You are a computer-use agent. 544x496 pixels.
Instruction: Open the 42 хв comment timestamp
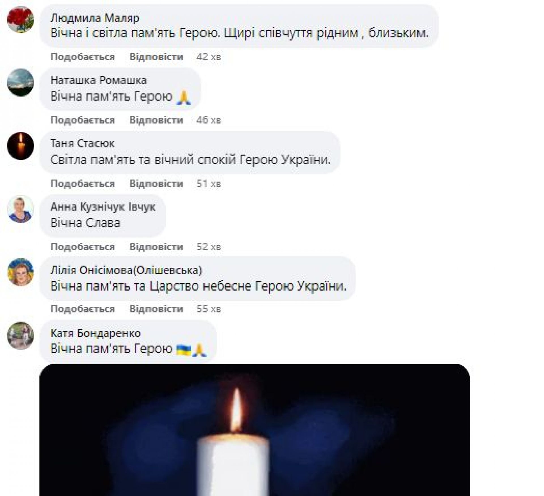point(209,57)
